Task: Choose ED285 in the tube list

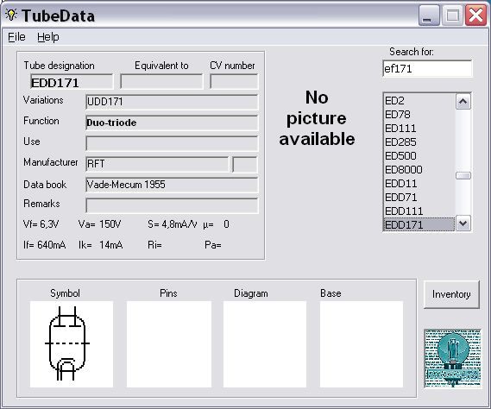Action: click(419, 142)
